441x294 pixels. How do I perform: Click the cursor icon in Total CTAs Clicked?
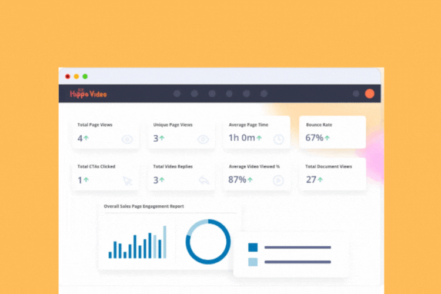(x=128, y=181)
